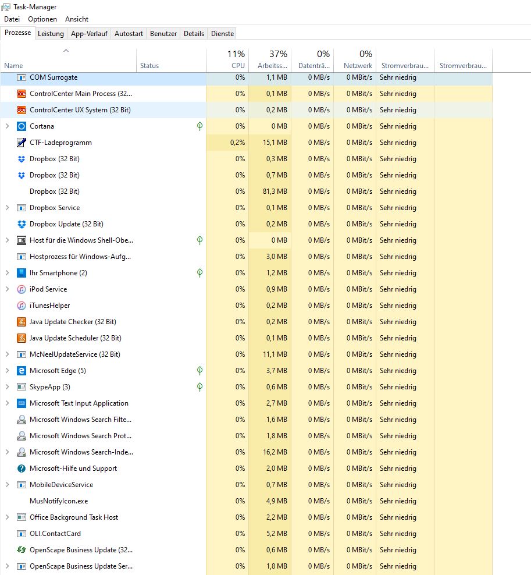Screen dimensions: 531x575
Task: Click the OLI.ContactCard icon
Action: (22, 533)
